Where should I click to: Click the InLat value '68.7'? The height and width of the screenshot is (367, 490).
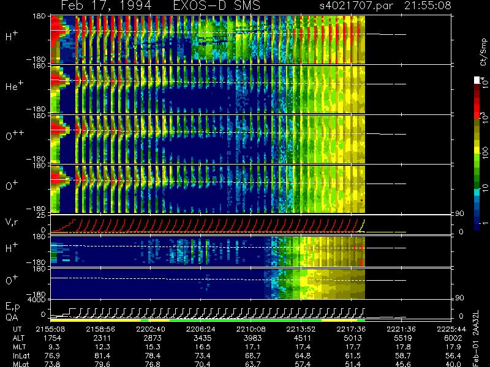point(252,355)
